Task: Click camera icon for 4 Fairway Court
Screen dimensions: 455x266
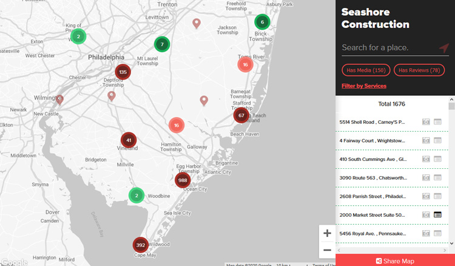Action: 426,140
